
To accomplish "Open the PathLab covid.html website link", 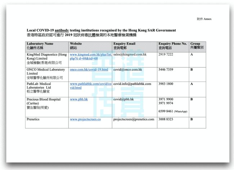I will coord(91,86).
